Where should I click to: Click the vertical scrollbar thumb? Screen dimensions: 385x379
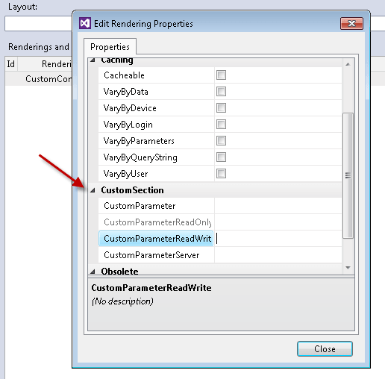pyautogui.click(x=348, y=175)
